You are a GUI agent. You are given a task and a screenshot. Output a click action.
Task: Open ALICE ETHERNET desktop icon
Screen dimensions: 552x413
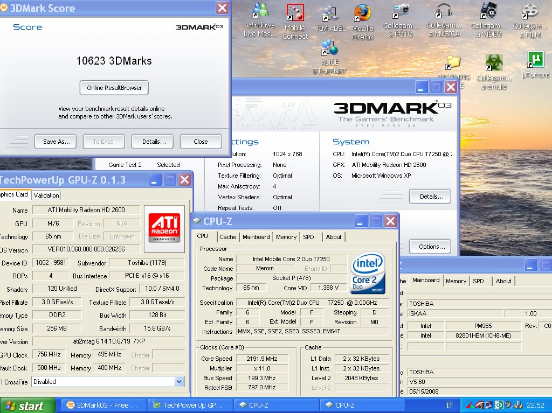[x=329, y=57]
